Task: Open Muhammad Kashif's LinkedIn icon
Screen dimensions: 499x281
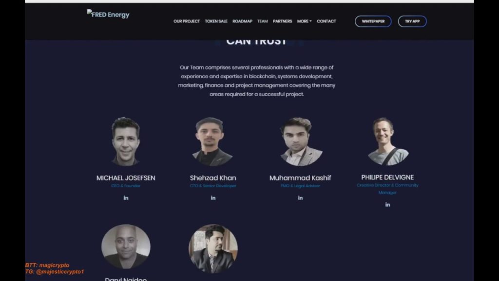Action: pyautogui.click(x=300, y=198)
